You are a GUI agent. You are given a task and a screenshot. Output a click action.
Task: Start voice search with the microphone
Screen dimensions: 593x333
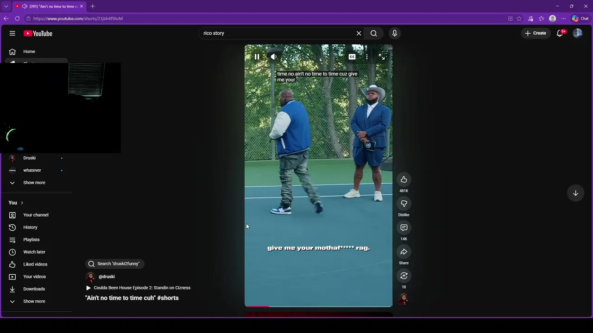pyautogui.click(x=395, y=33)
